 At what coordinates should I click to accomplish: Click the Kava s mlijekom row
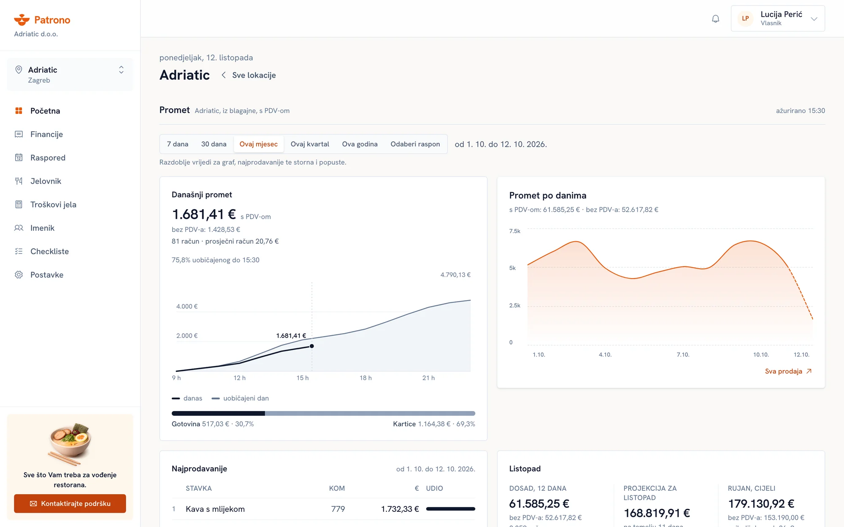pos(323,509)
